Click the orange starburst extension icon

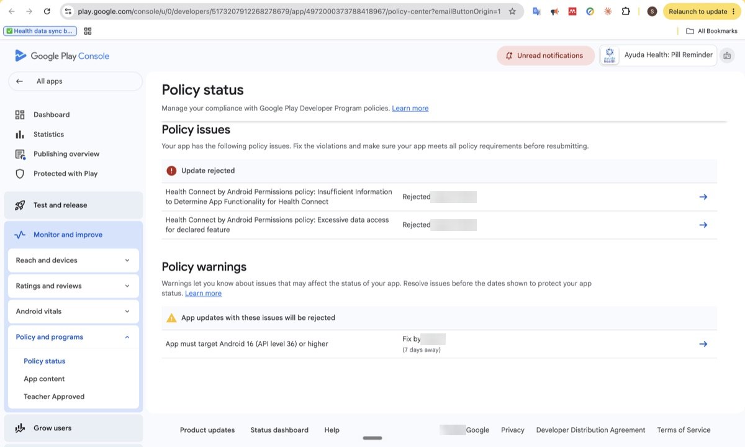point(608,11)
